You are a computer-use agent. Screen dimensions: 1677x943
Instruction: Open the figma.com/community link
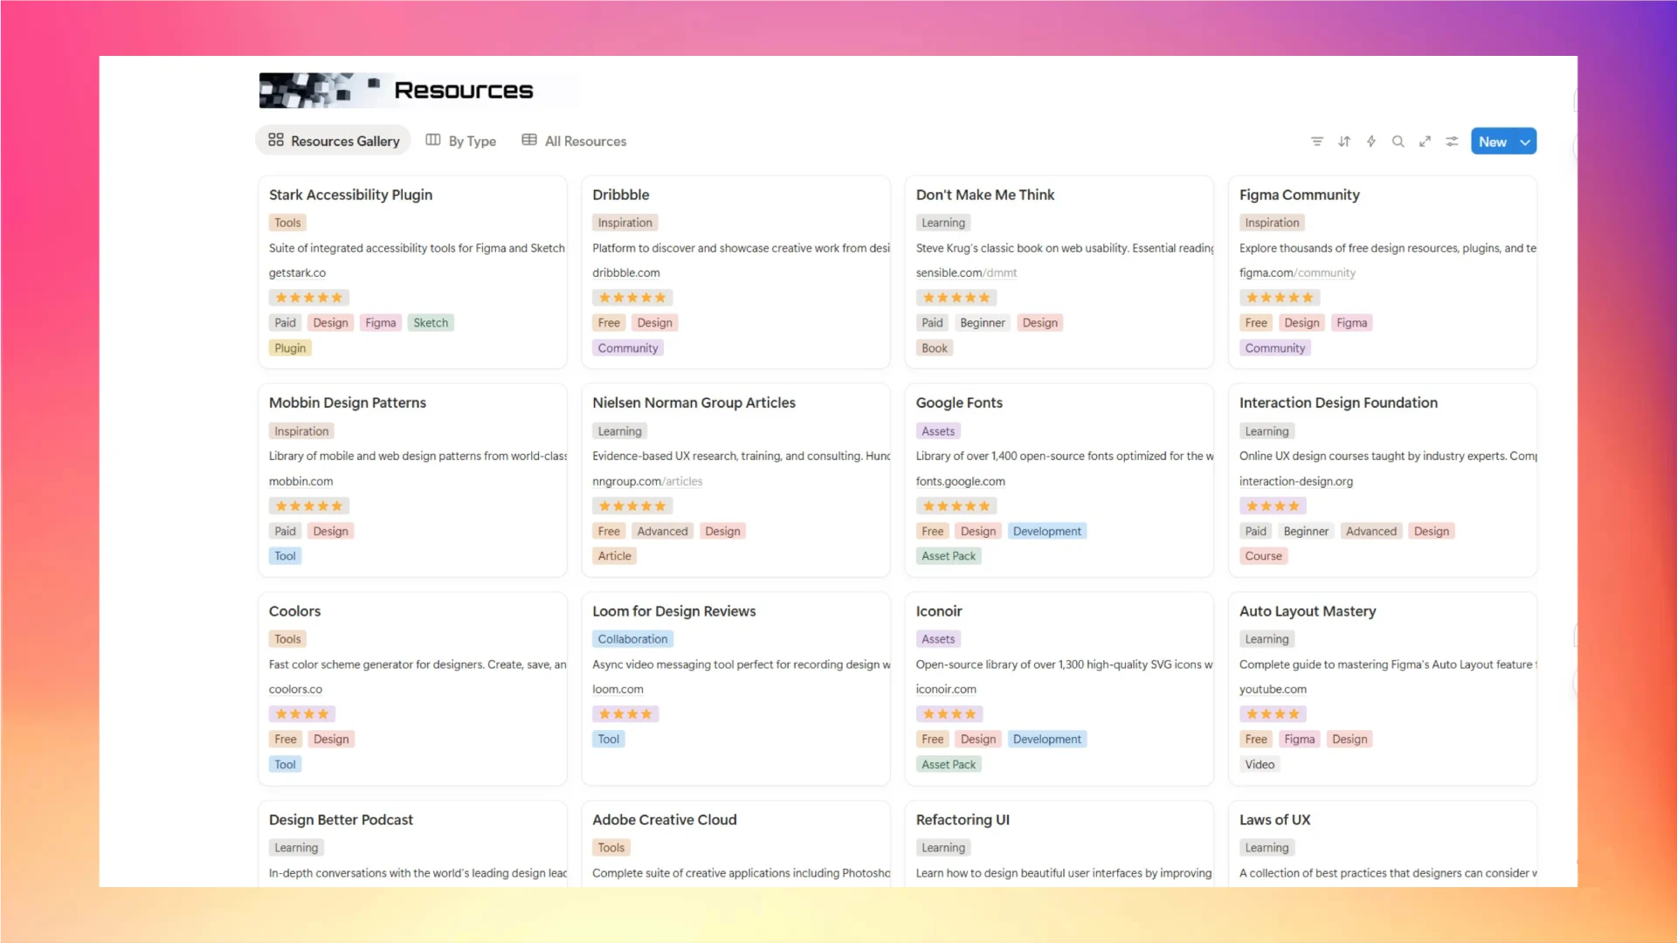(1297, 272)
